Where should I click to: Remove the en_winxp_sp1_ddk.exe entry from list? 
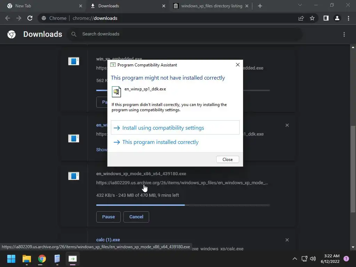tap(287, 125)
